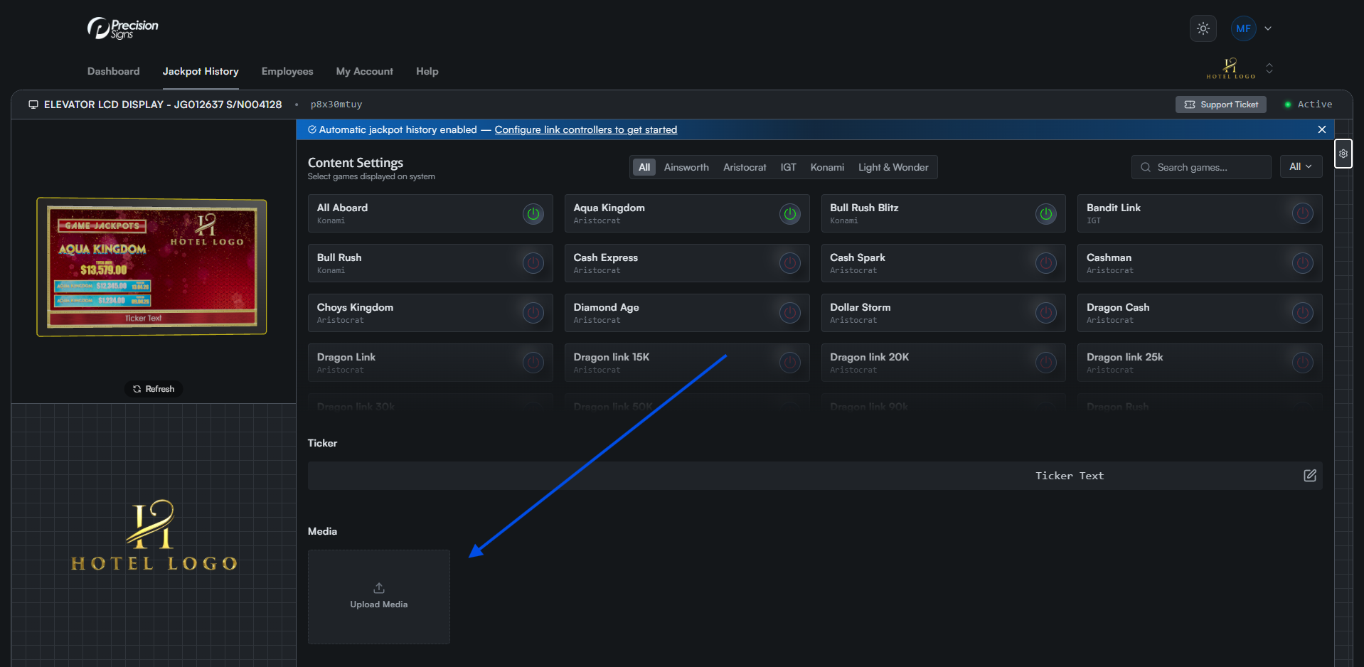Open the All filter dropdown
Viewport: 1364px width, 667px height.
point(1300,167)
